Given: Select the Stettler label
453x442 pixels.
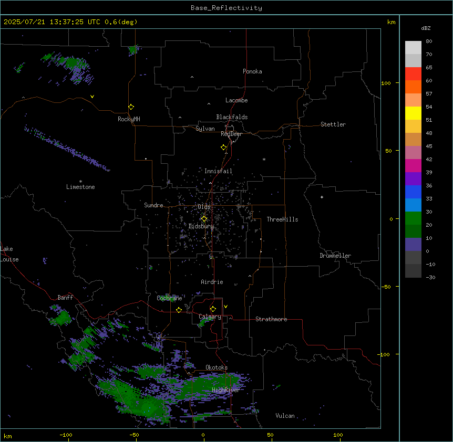Looking at the screenshot, I should tap(333, 124).
